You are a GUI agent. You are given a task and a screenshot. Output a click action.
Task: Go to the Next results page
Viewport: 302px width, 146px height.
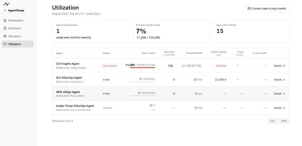284,121
